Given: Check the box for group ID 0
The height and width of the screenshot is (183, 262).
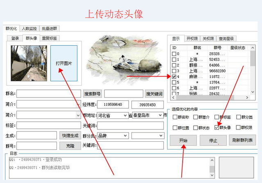Looking at the screenshot, I should click(x=174, y=54).
